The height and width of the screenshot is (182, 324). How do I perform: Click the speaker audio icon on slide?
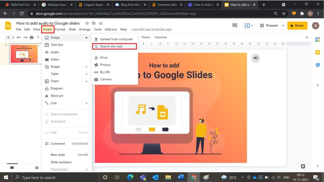coord(256,58)
